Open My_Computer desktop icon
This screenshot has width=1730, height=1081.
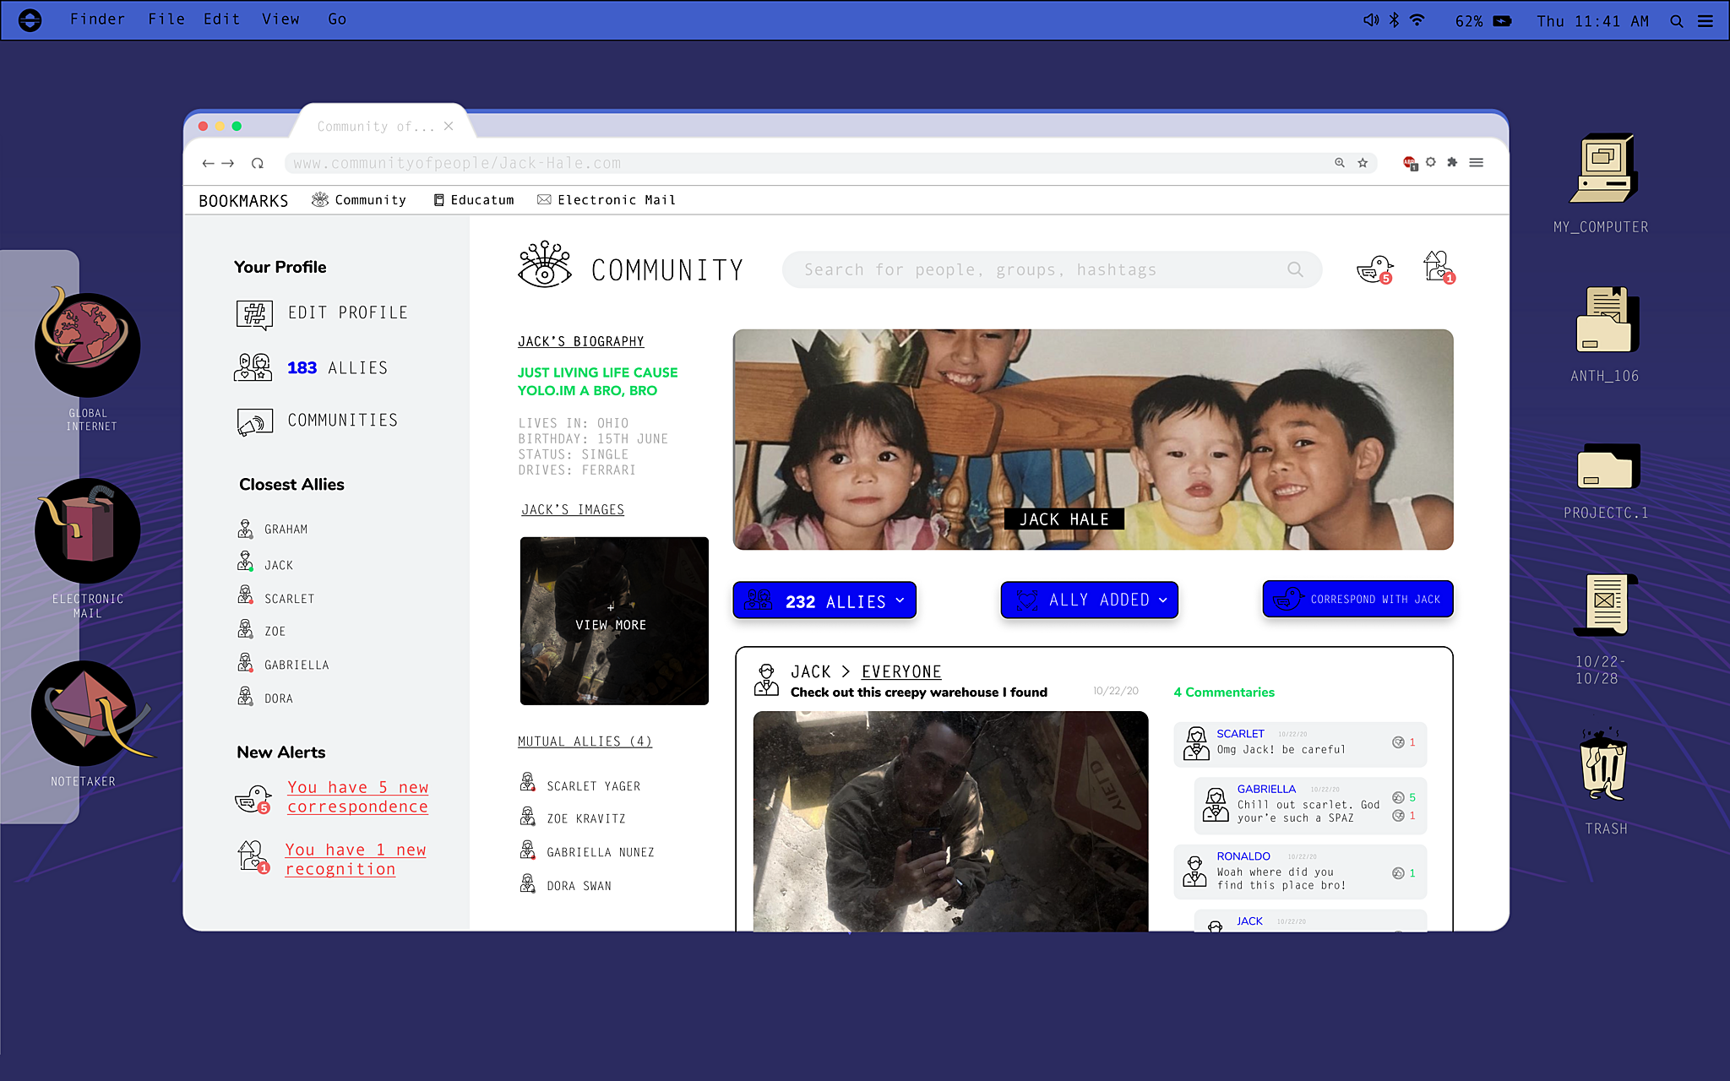1602,169
